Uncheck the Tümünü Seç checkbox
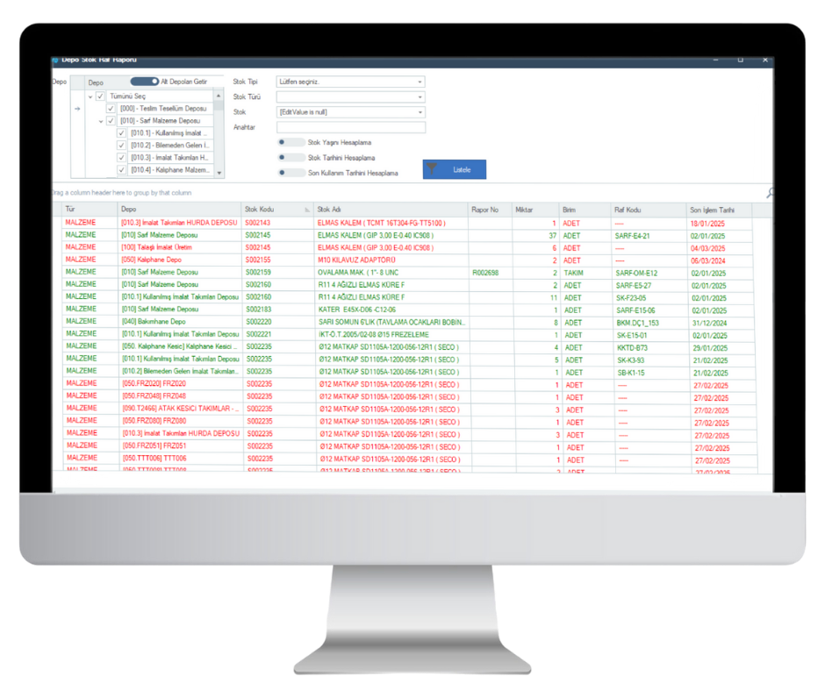825x691 pixels. (100, 96)
